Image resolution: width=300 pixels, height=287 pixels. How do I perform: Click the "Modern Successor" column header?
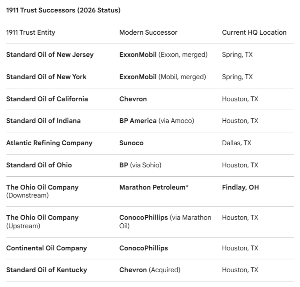(148, 33)
